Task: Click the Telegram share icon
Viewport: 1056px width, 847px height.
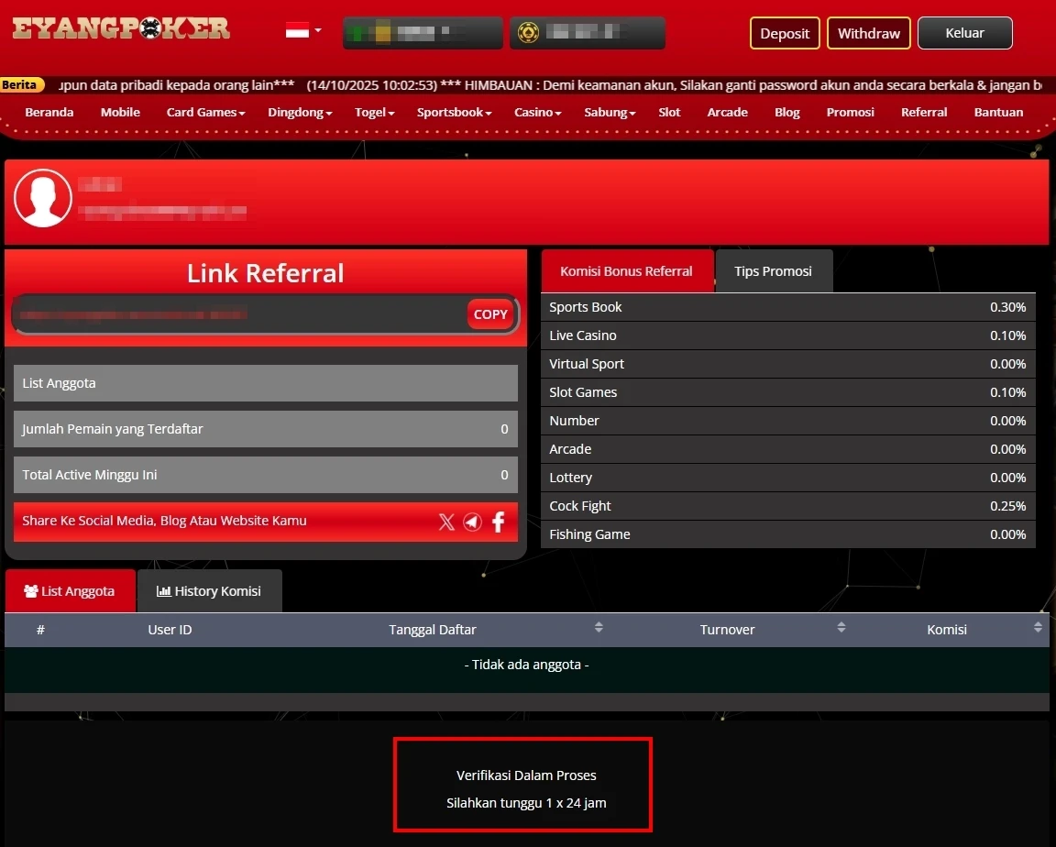Action: [x=472, y=522]
